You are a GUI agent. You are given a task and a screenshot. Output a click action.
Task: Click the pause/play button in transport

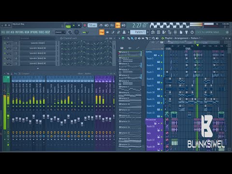73,26
